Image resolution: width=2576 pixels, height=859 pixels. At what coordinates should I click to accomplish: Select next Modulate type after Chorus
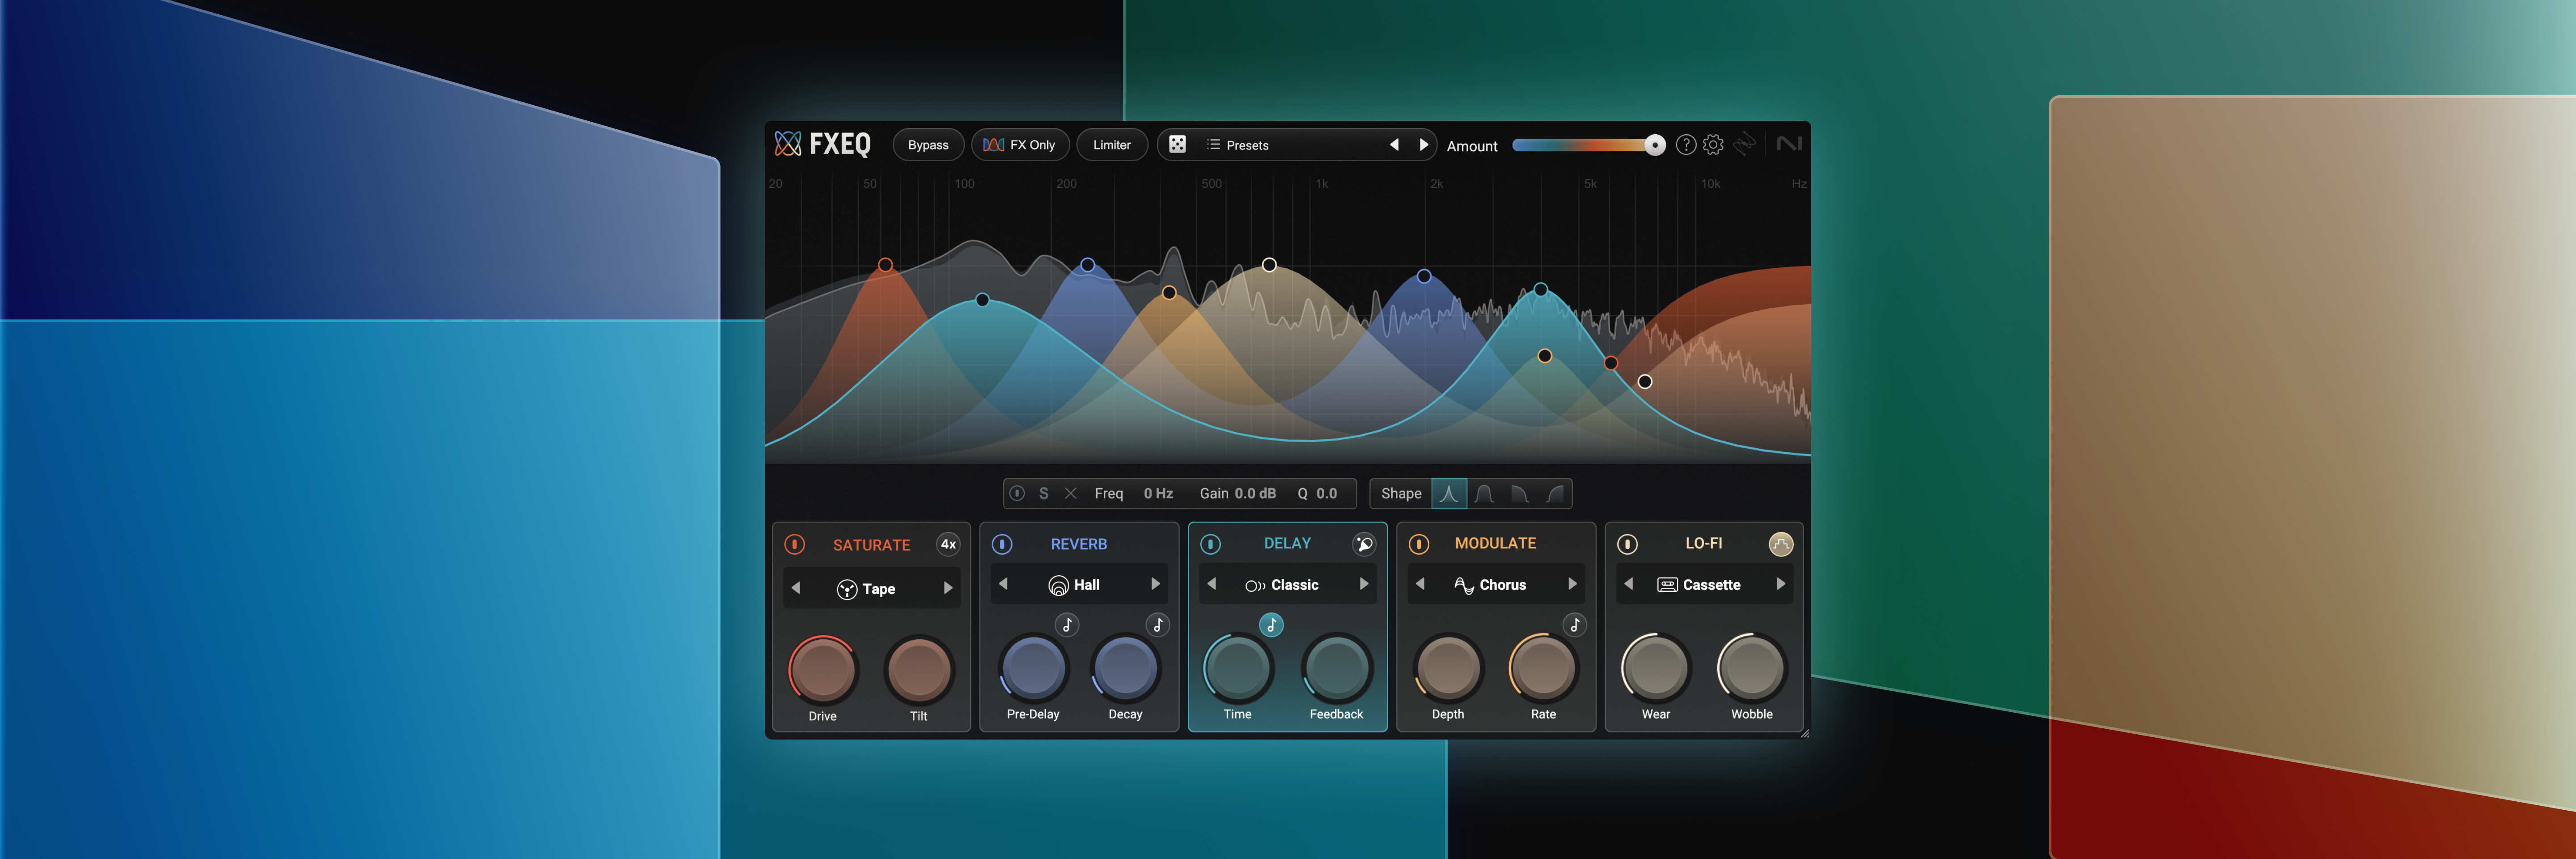coord(1572,584)
